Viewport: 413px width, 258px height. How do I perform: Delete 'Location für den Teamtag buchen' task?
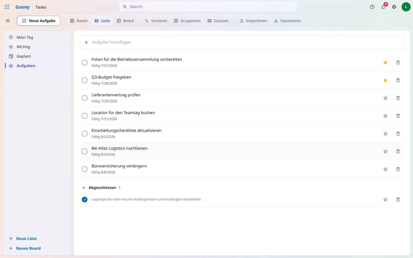pos(398,116)
